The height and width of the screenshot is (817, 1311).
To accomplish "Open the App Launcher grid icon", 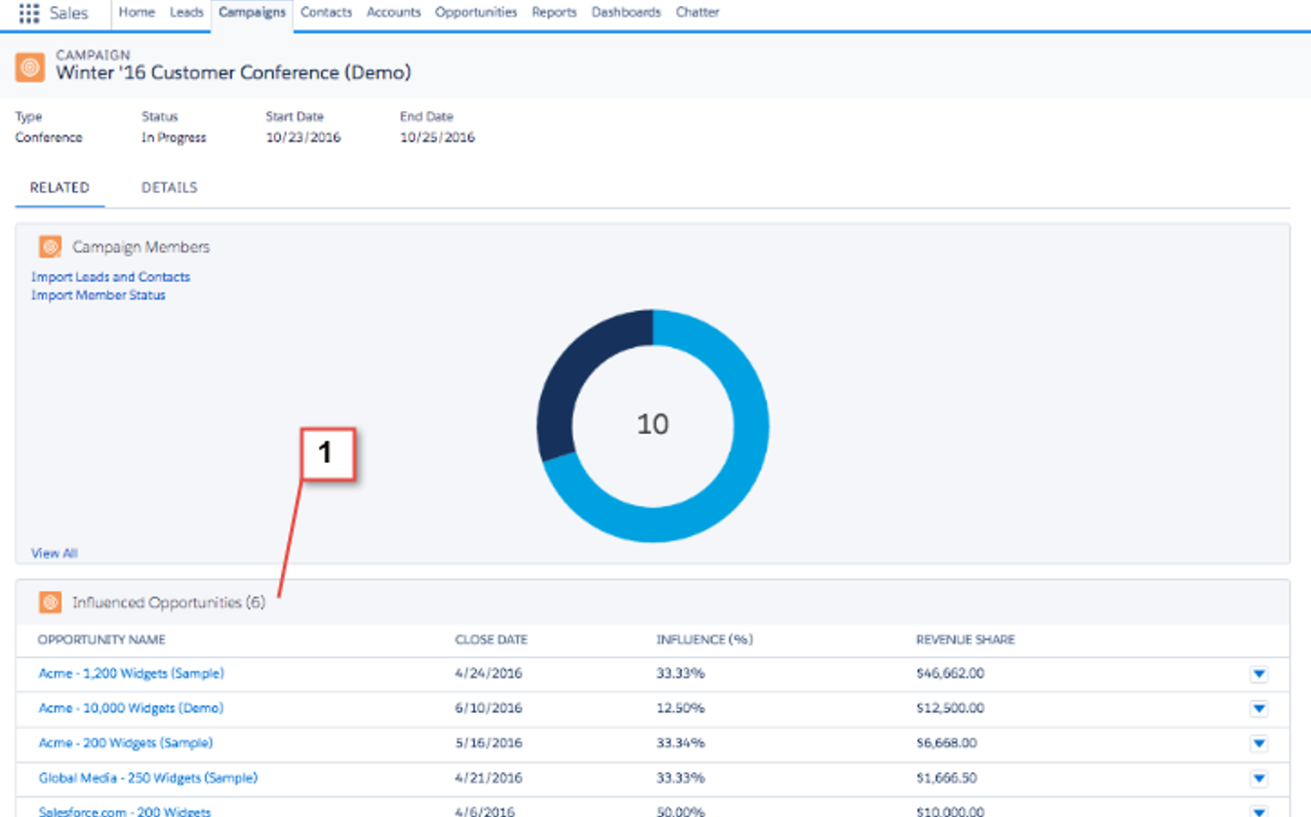I will [29, 14].
